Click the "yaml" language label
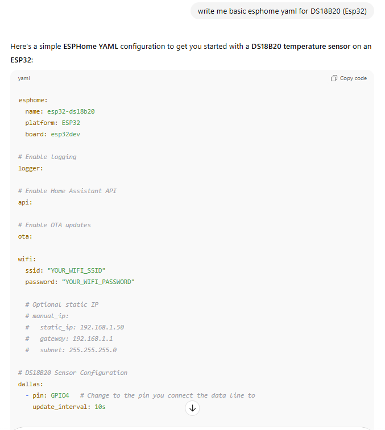This screenshot has width=385, height=430. point(24,78)
